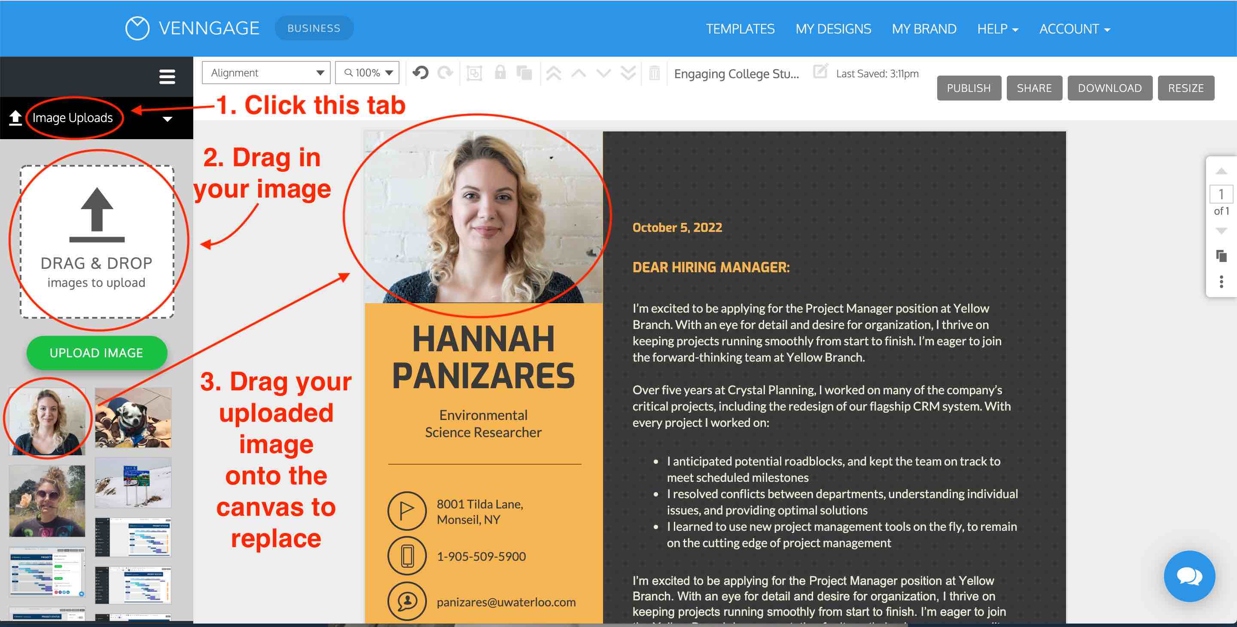1237x627 pixels.
Task: Click the duplicate element icon
Action: 525,73
